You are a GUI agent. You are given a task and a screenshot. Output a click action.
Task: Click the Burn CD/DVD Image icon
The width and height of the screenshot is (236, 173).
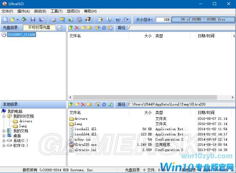coord(88,20)
